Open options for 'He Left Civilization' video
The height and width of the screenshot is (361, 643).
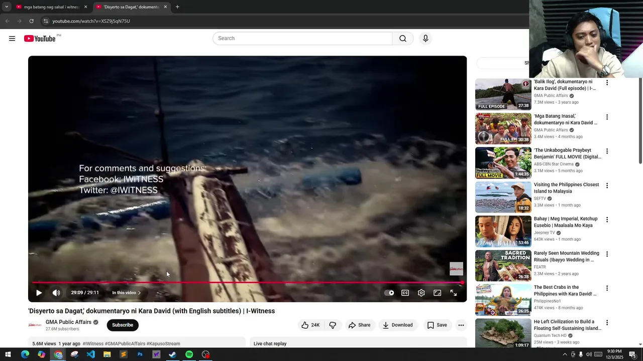[x=607, y=322]
